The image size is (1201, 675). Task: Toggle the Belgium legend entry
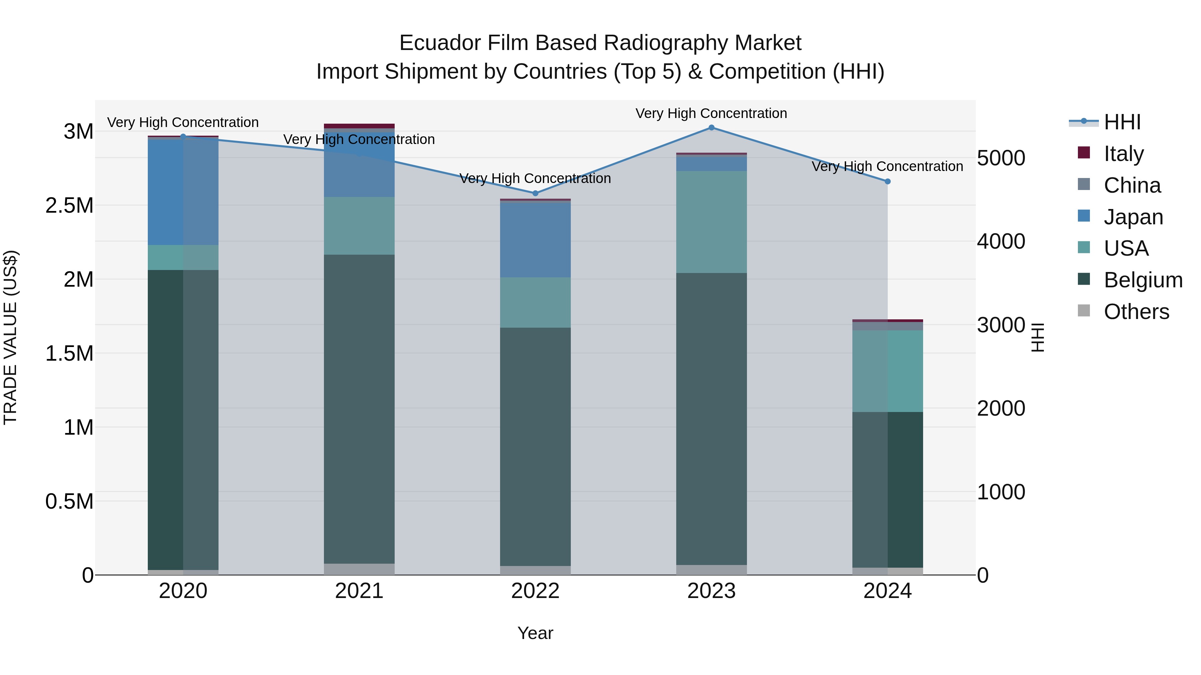[1131, 280]
